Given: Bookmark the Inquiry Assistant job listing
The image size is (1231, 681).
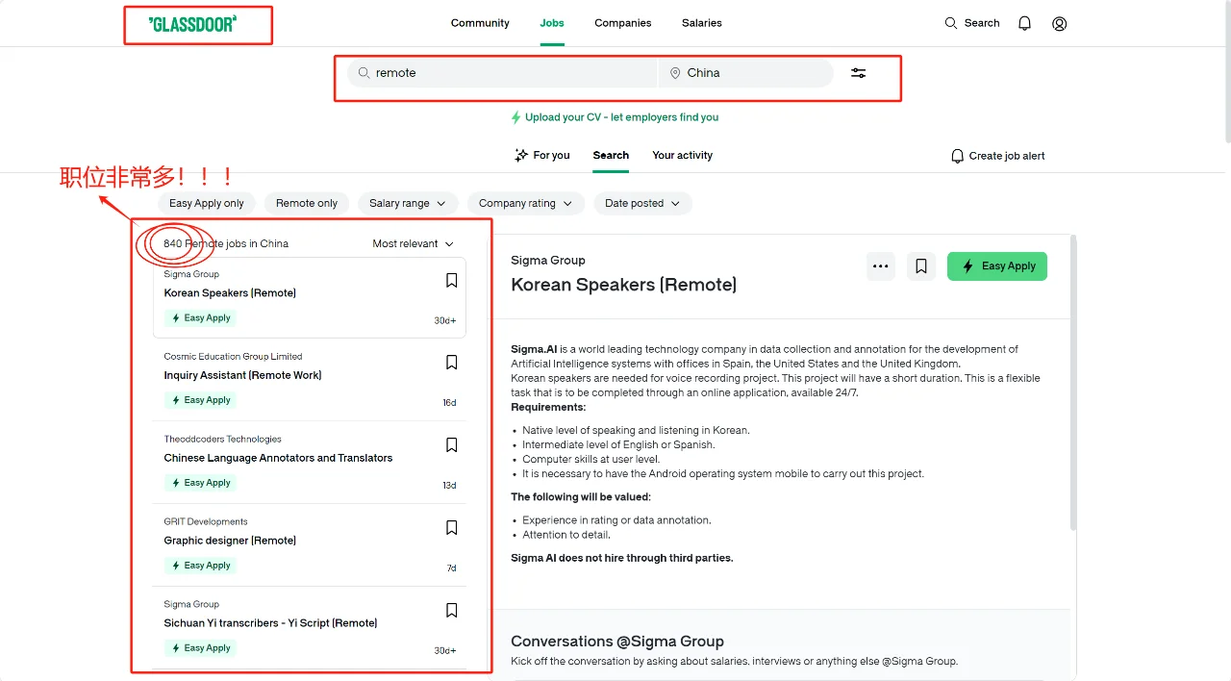Looking at the screenshot, I should point(451,363).
